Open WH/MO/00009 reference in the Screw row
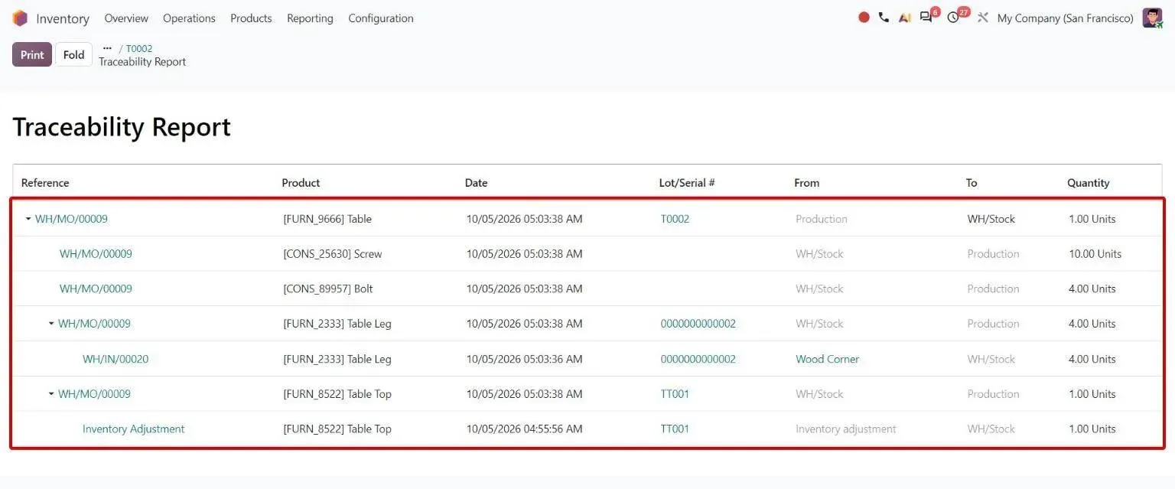 (96, 254)
